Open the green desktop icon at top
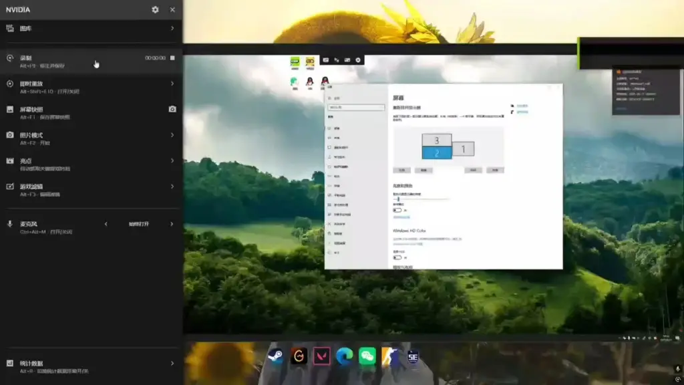 (x=295, y=62)
